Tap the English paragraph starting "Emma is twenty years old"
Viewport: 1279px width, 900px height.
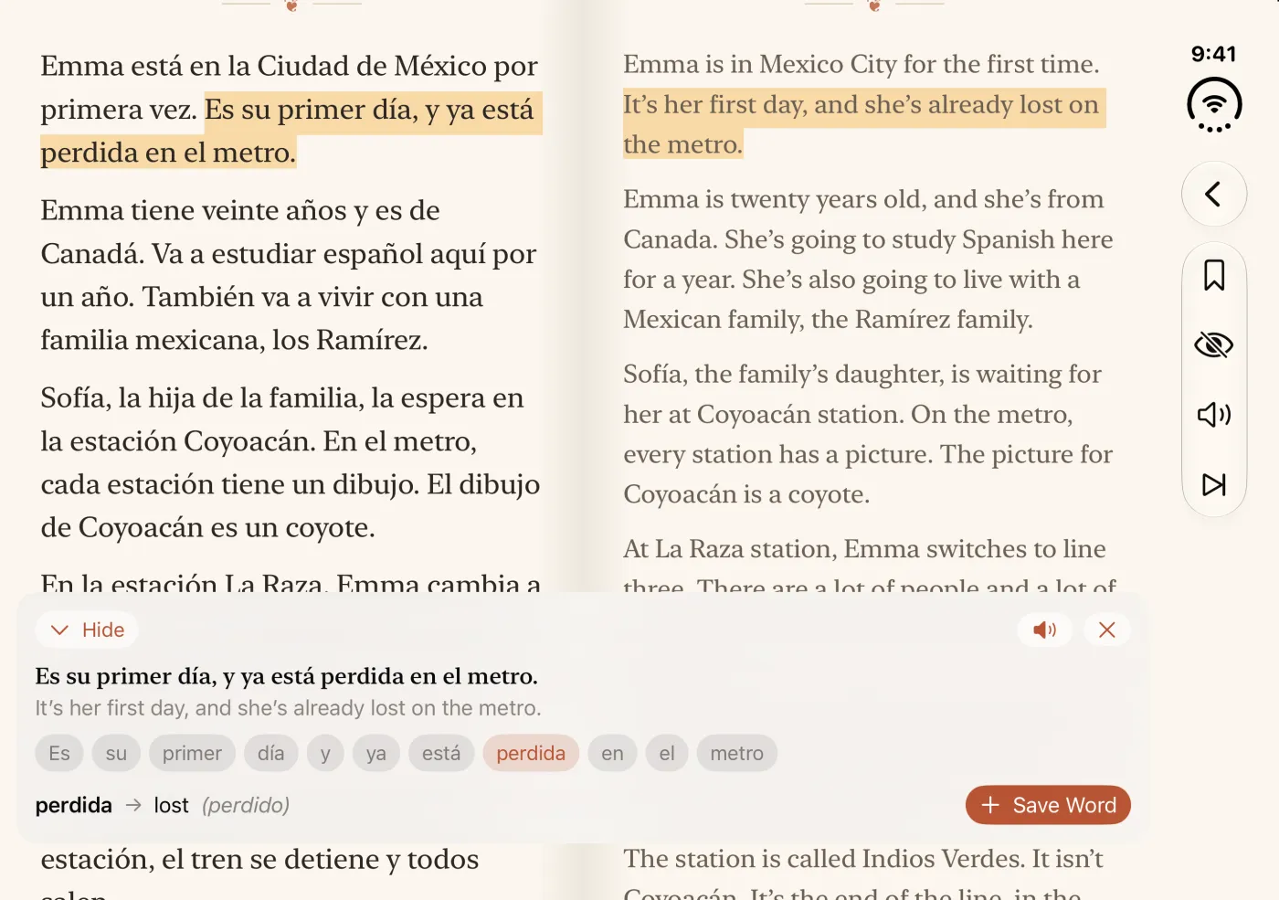868,259
